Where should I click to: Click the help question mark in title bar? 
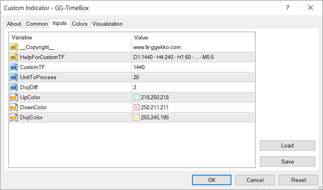tap(288, 8)
